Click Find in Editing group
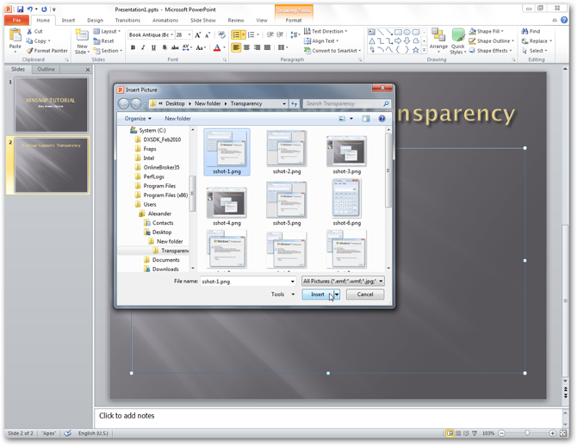 (x=530, y=31)
